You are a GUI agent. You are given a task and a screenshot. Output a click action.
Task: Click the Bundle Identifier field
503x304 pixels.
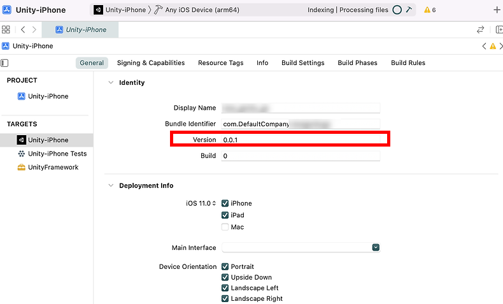(x=301, y=124)
